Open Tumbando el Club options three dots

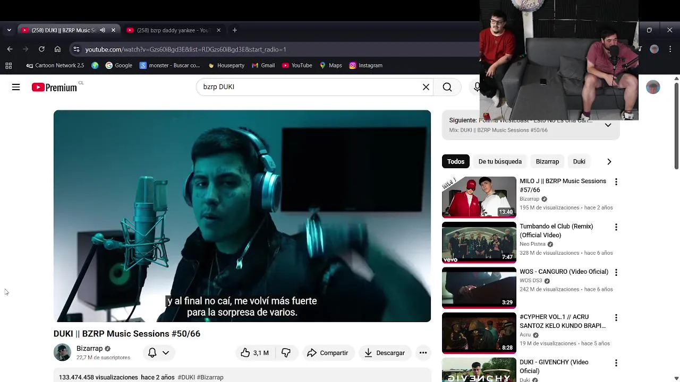click(x=616, y=227)
